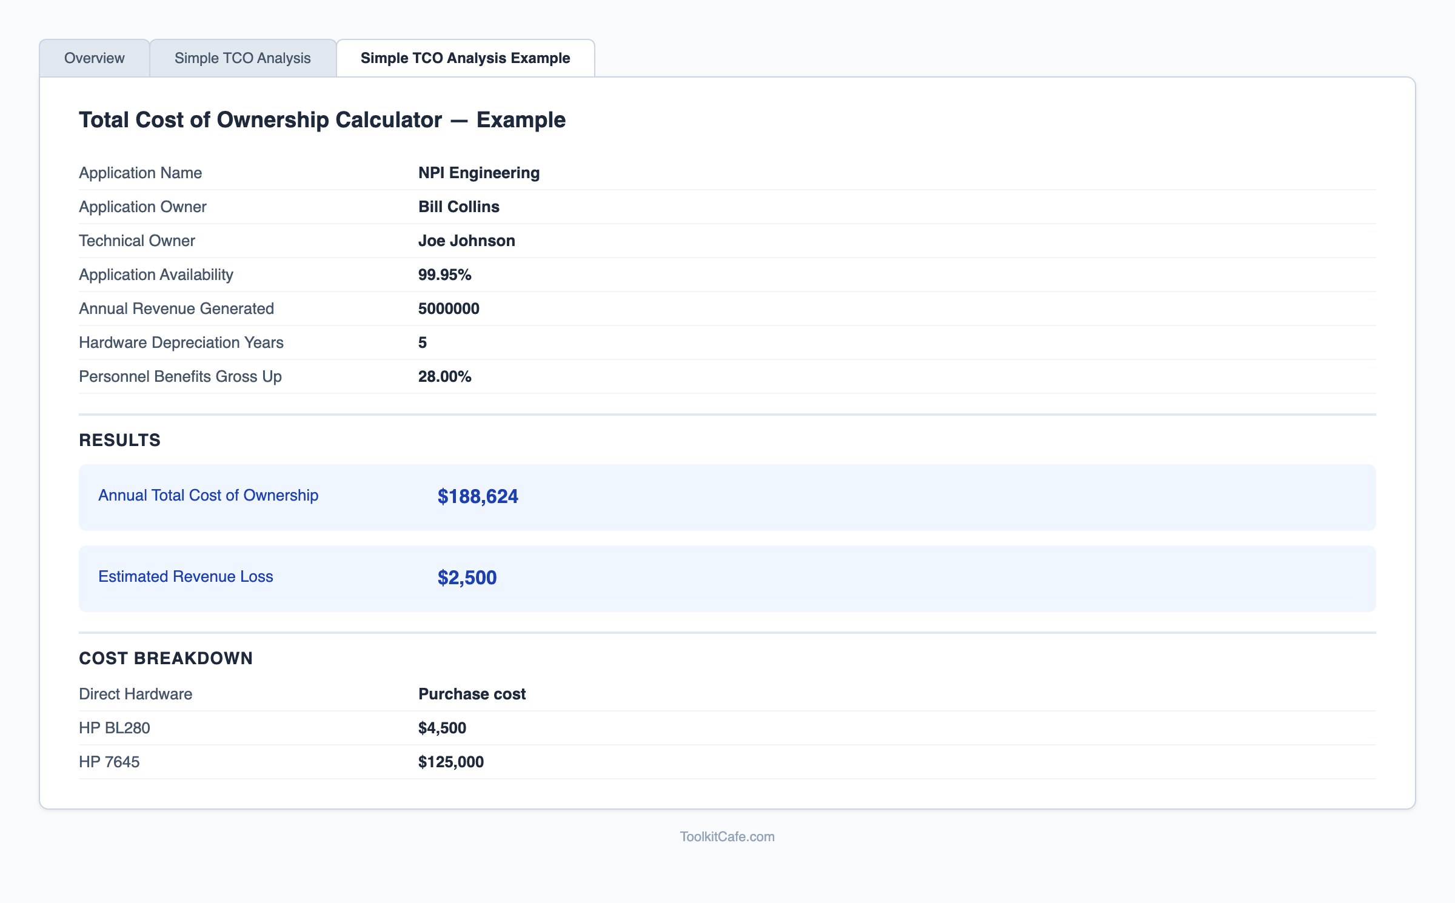Click the RESULTS section heading
The width and height of the screenshot is (1455, 903).
[x=119, y=441]
